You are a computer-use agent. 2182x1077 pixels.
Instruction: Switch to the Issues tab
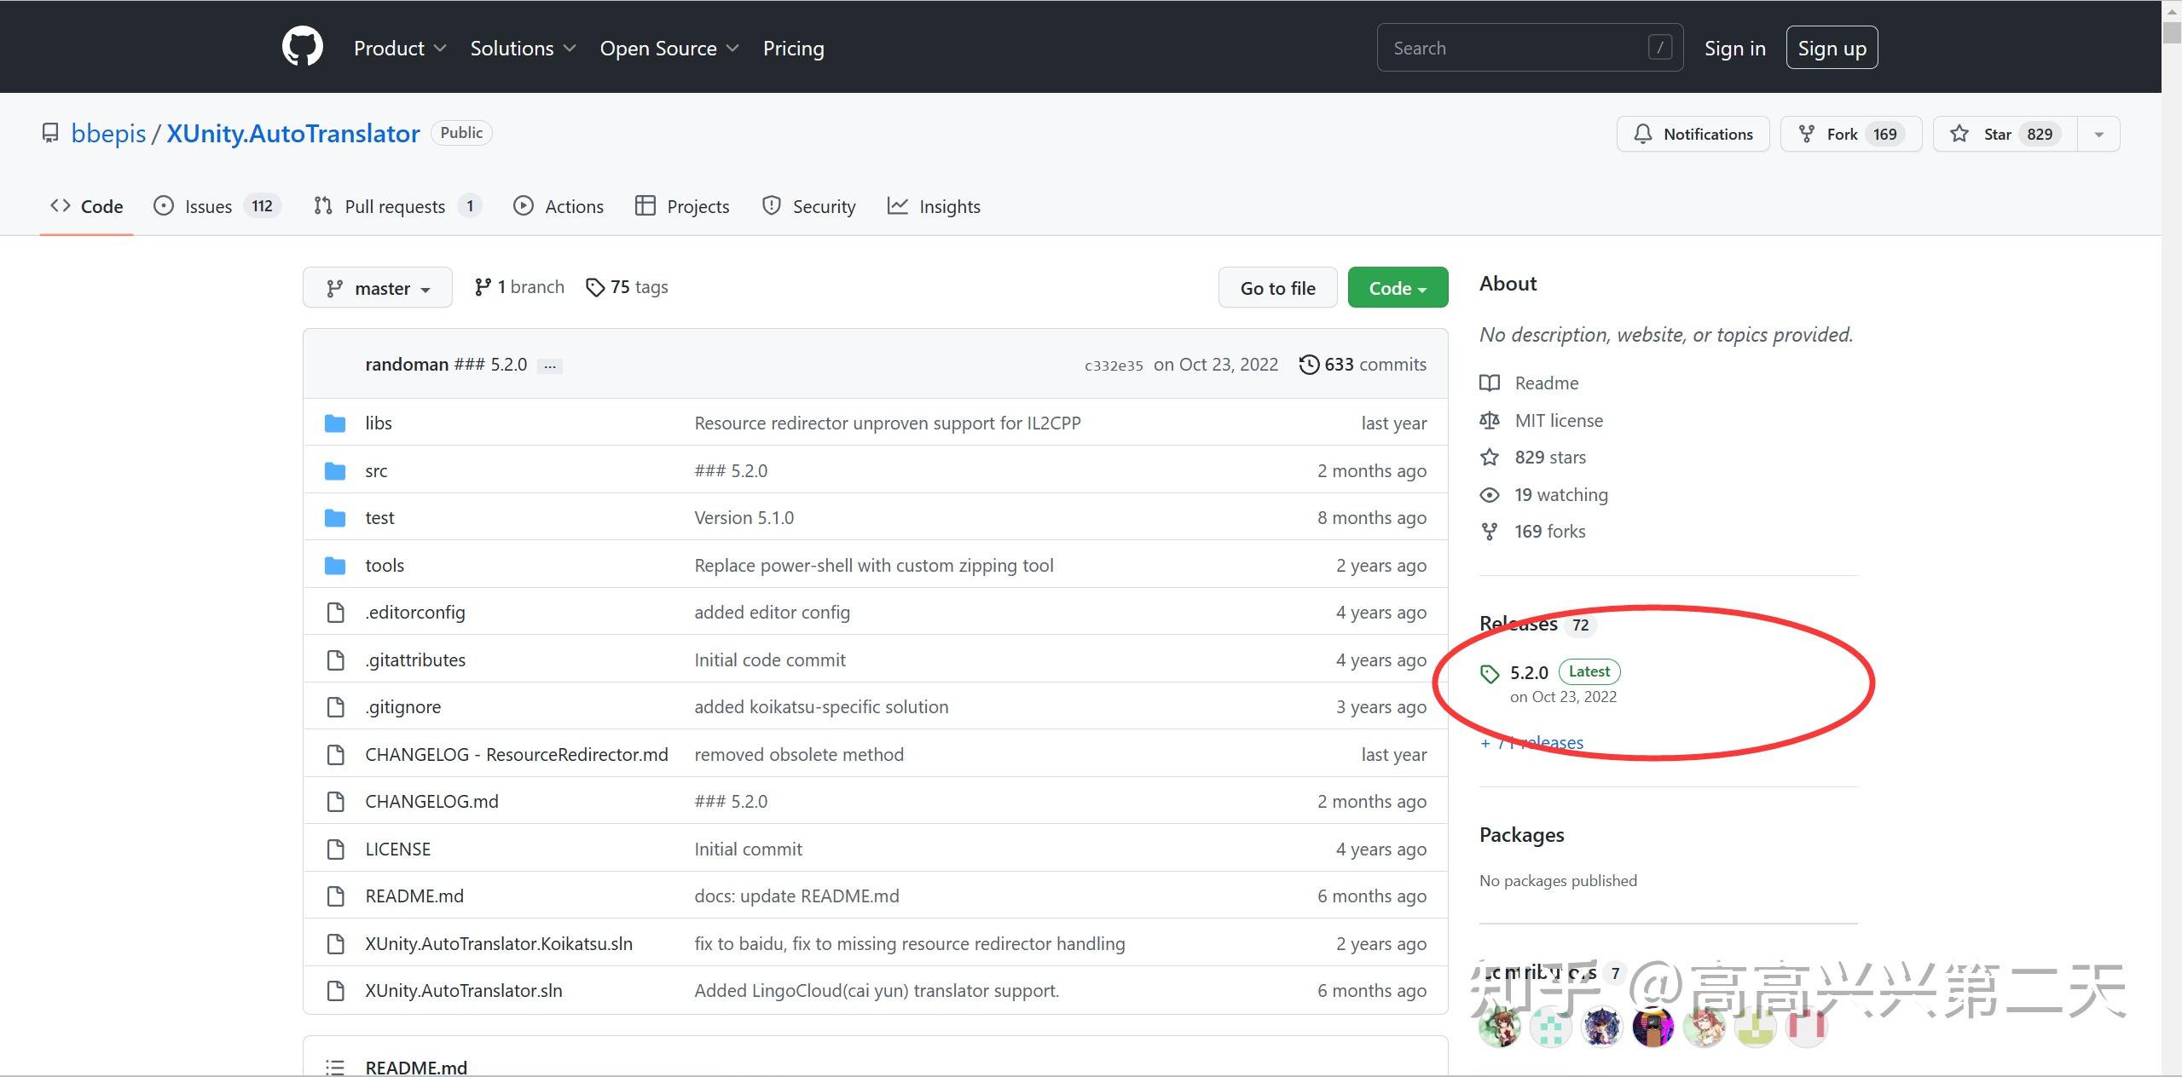pyautogui.click(x=207, y=206)
